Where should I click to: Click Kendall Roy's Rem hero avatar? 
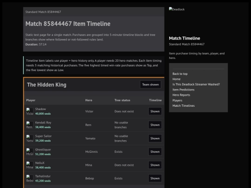coord(30,125)
